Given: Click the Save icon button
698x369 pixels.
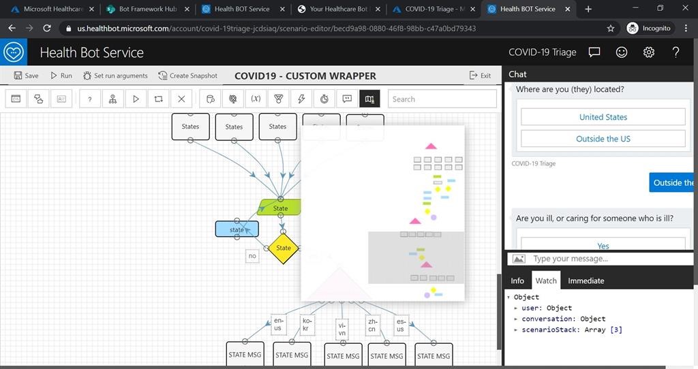Looking at the screenshot, I should coord(26,76).
